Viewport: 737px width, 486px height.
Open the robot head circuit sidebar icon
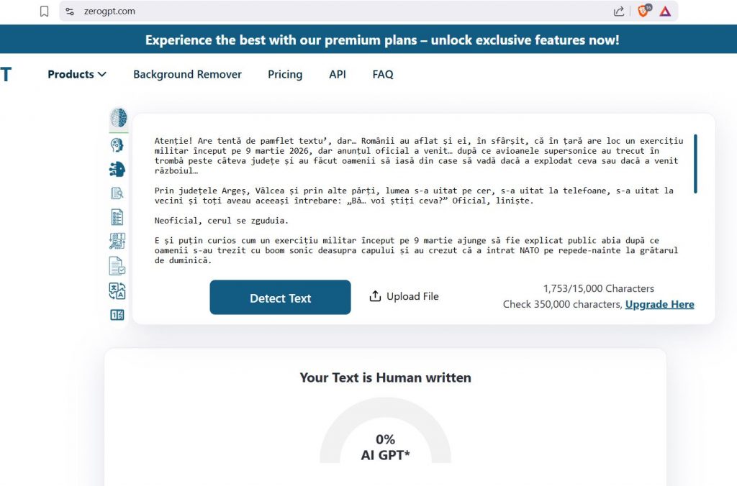[x=117, y=169]
